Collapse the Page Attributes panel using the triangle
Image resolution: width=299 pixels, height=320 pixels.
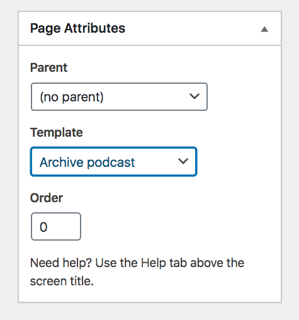click(264, 29)
